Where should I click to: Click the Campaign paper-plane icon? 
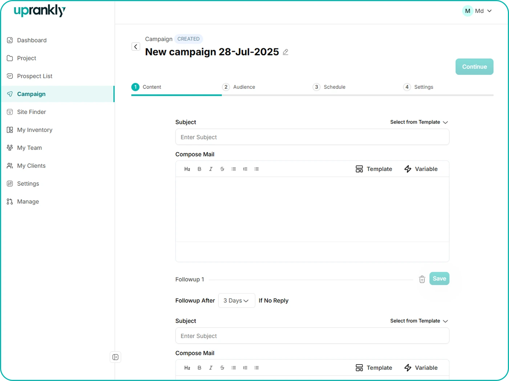pyautogui.click(x=10, y=94)
